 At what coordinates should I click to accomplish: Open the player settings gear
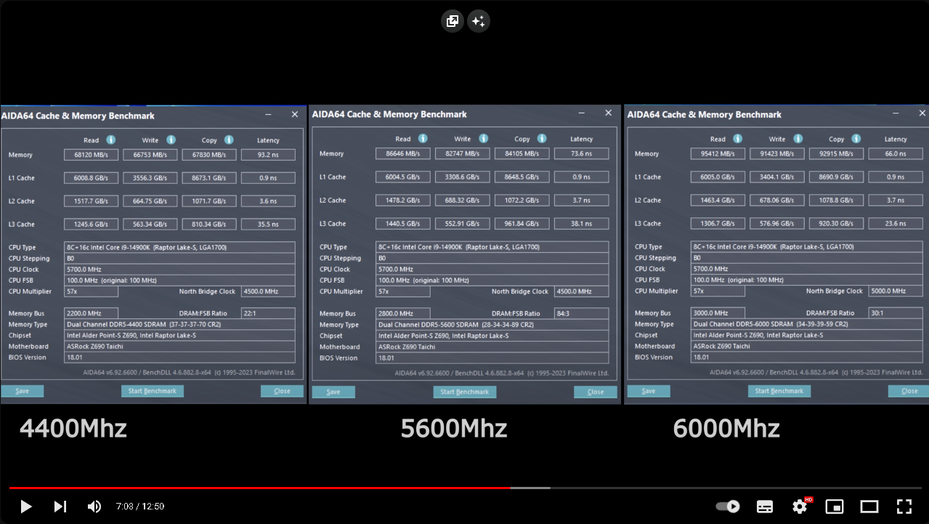pyautogui.click(x=800, y=507)
